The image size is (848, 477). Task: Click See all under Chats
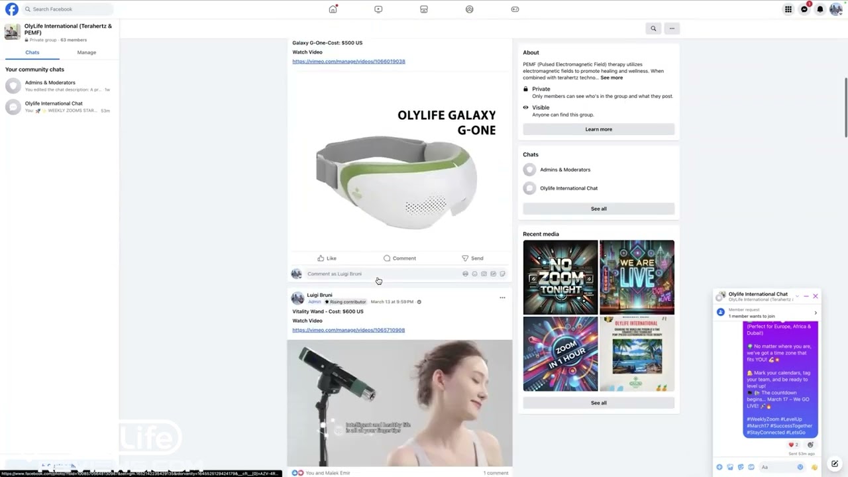(x=599, y=209)
